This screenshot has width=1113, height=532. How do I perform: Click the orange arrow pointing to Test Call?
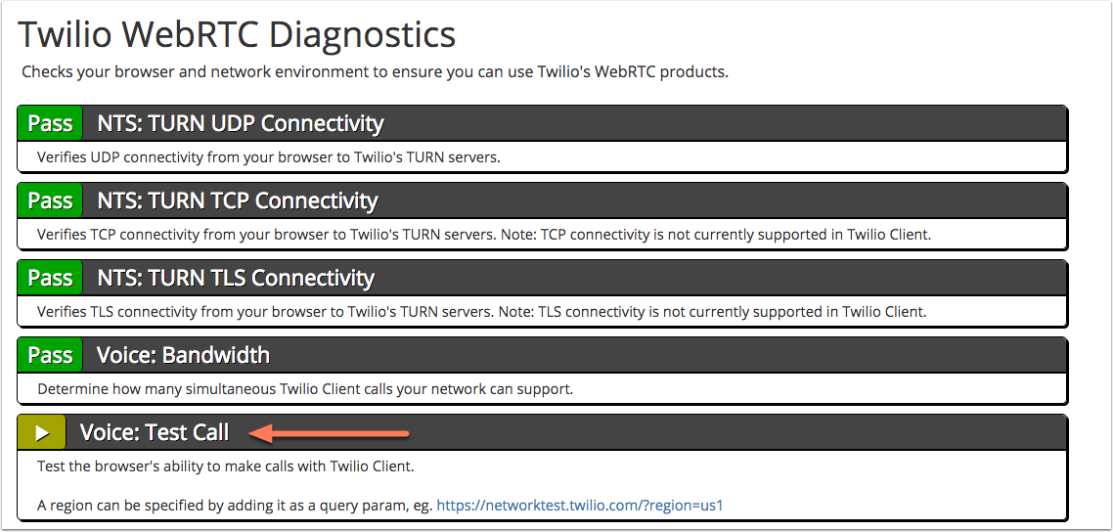tap(330, 432)
